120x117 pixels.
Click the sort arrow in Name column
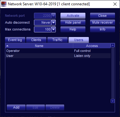point(7,46)
